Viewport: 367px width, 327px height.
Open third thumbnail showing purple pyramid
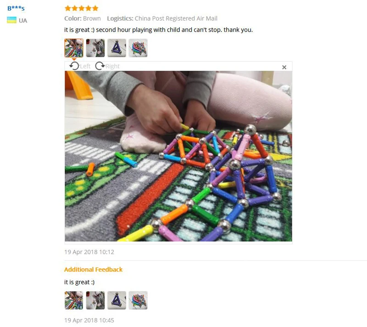117,48
